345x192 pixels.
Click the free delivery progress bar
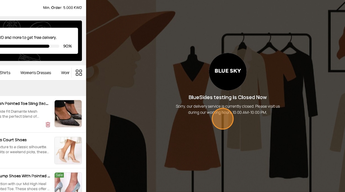coord(30,46)
